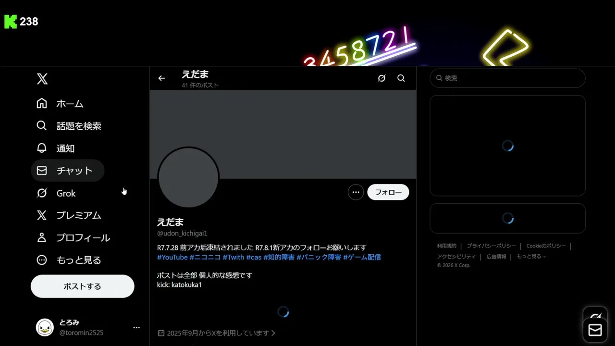Click the @toromin2525 handle text

coord(81,333)
